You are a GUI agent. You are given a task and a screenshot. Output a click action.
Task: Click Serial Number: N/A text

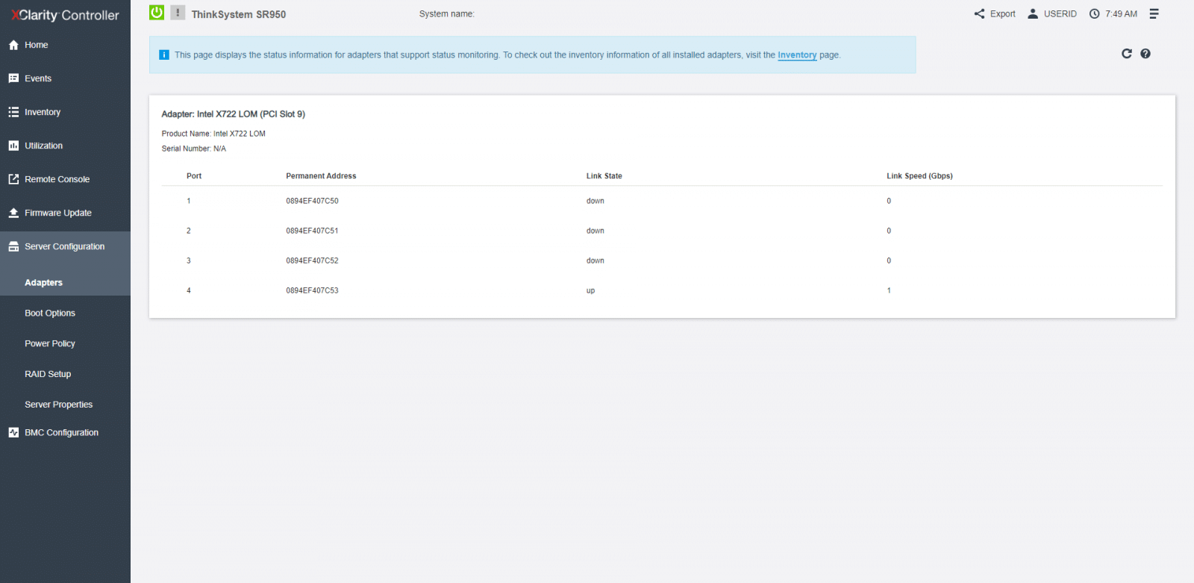193,149
